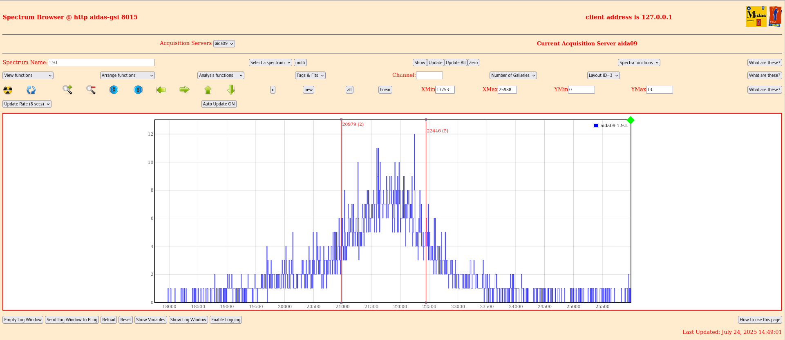The width and height of the screenshot is (785, 340).
Task: Zoom in with the magnifier plus icon
Action: [67, 89]
